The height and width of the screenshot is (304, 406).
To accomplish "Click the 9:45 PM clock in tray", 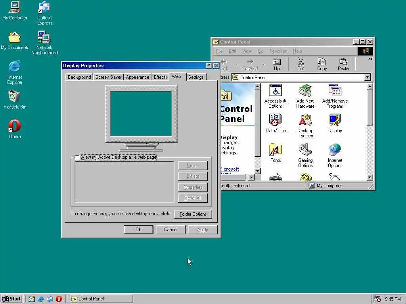I will 393,299.
